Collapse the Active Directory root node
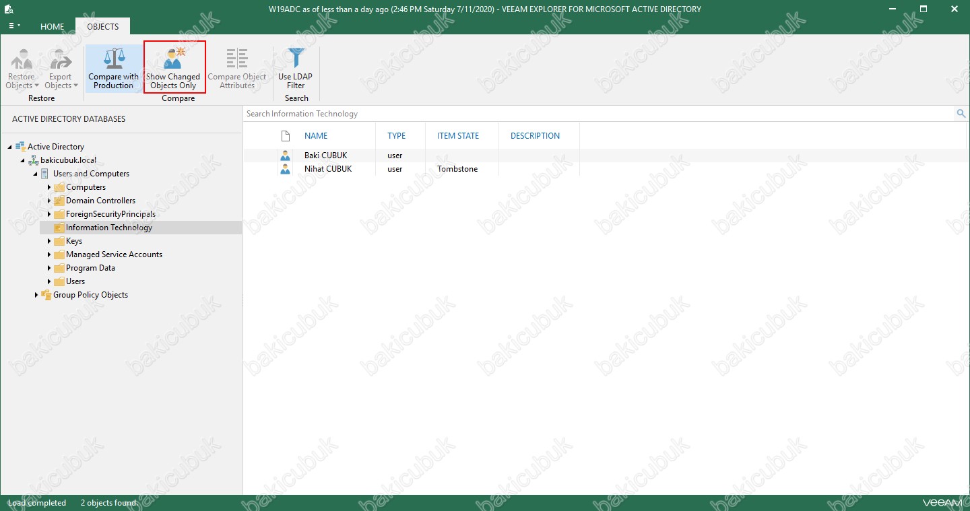 [9, 147]
